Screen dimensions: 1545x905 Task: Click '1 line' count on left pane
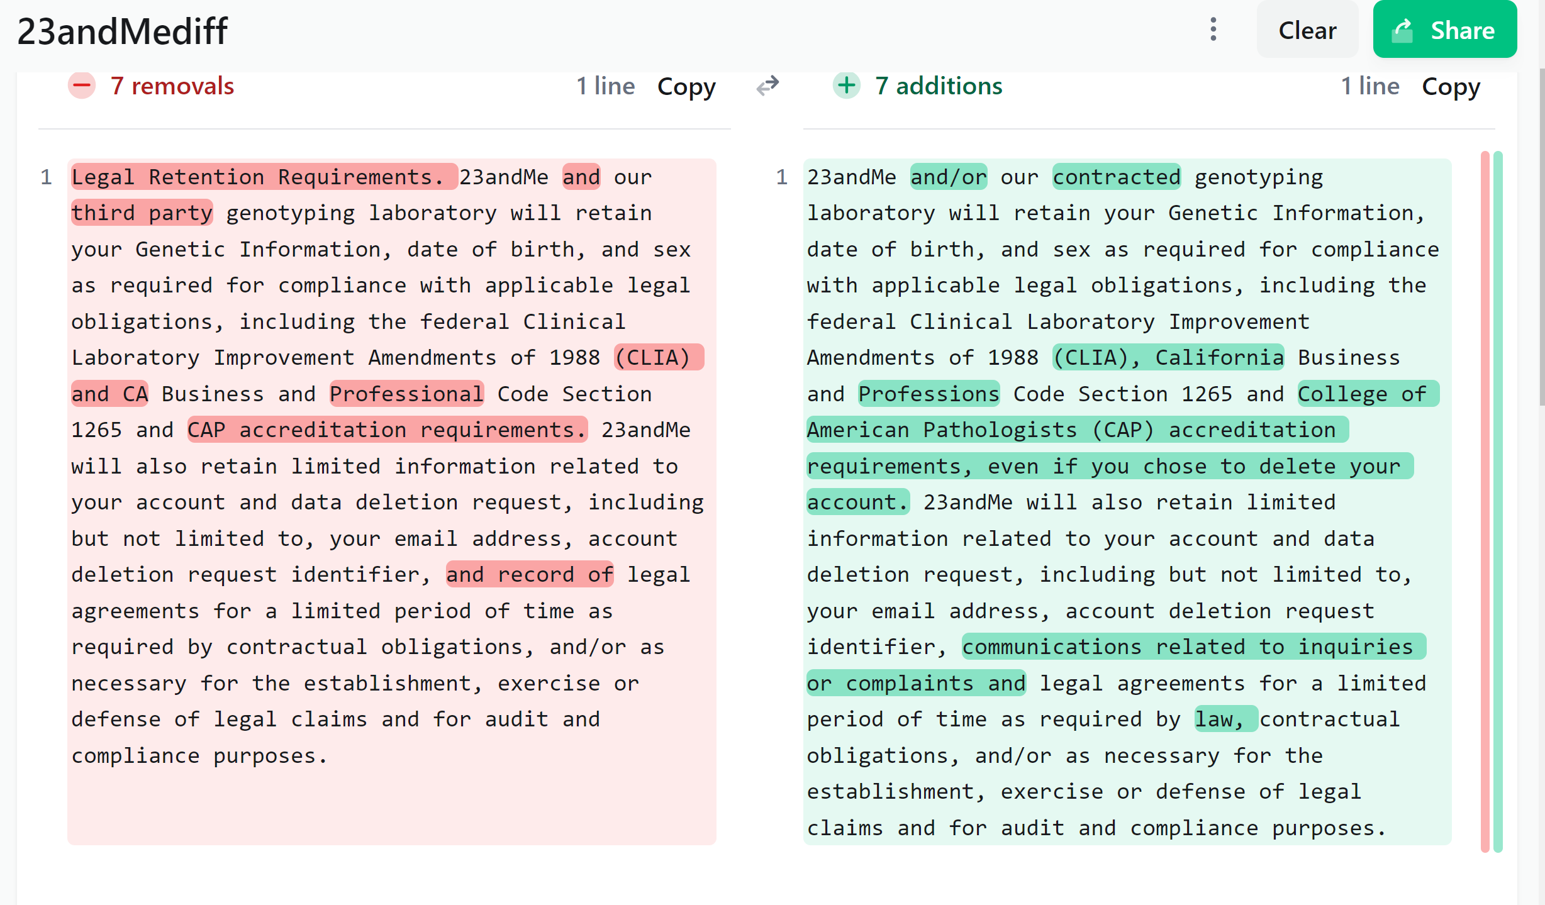click(x=606, y=86)
